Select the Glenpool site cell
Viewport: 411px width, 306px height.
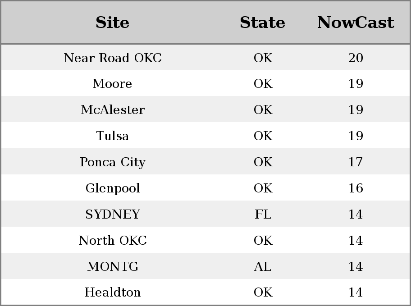pyautogui.click(x=113, y=188)
